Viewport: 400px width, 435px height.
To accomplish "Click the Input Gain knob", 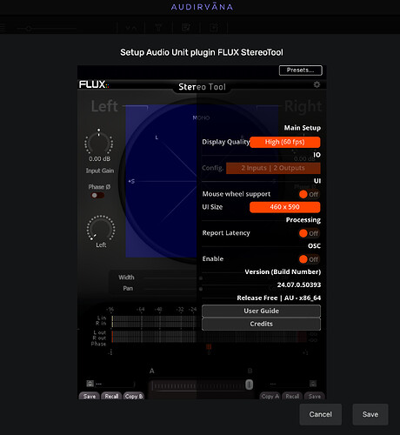I will click(99, 142).
